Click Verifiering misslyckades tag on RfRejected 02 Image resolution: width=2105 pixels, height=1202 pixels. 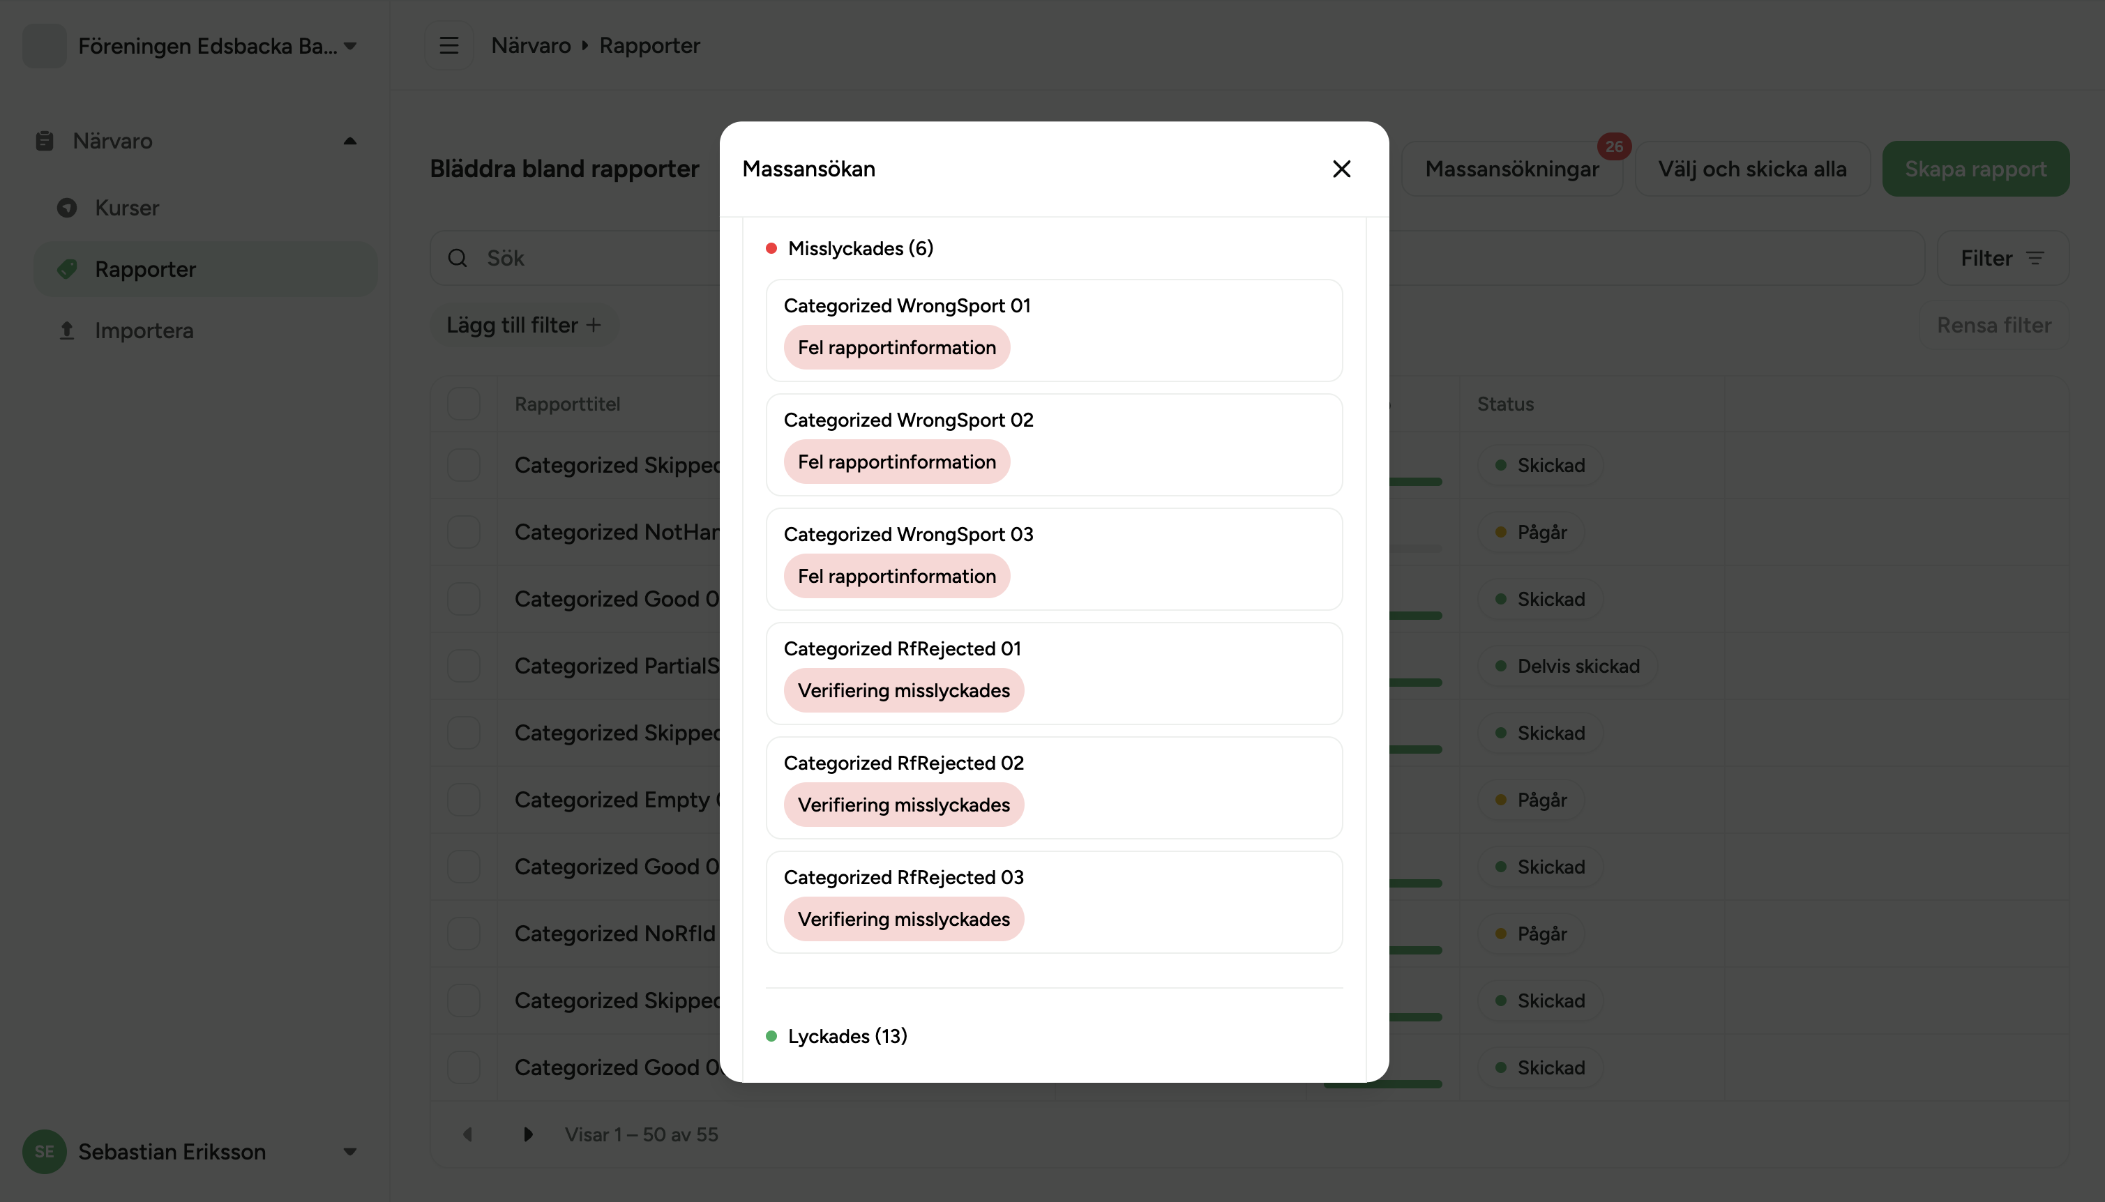[x=903, y=805]
